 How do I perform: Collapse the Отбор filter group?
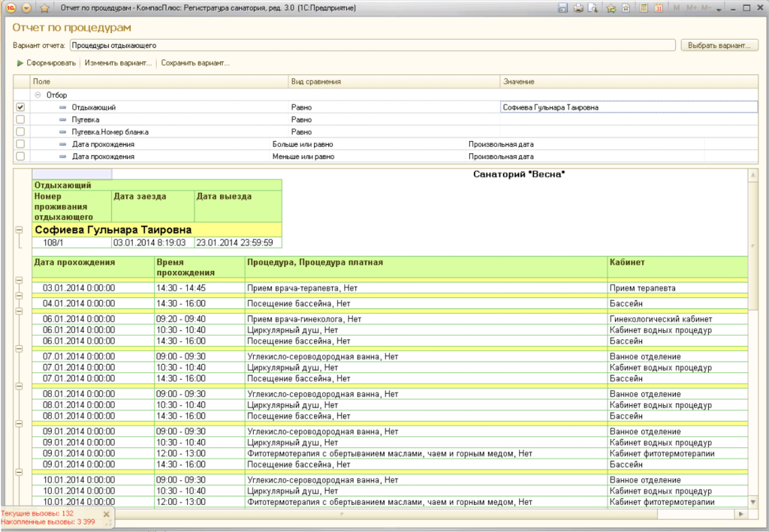tap(38, 95)
